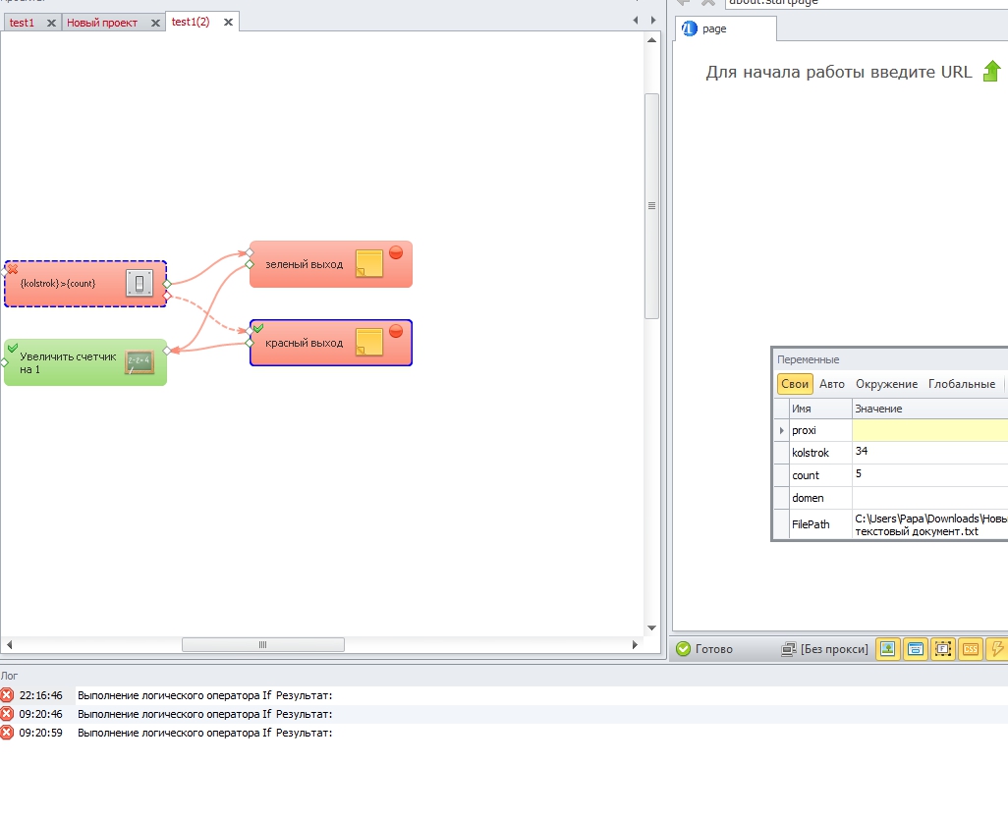Click the green check mark on красный выход
The height and width of the screenshot is (820, 1008).
[258, 328]
